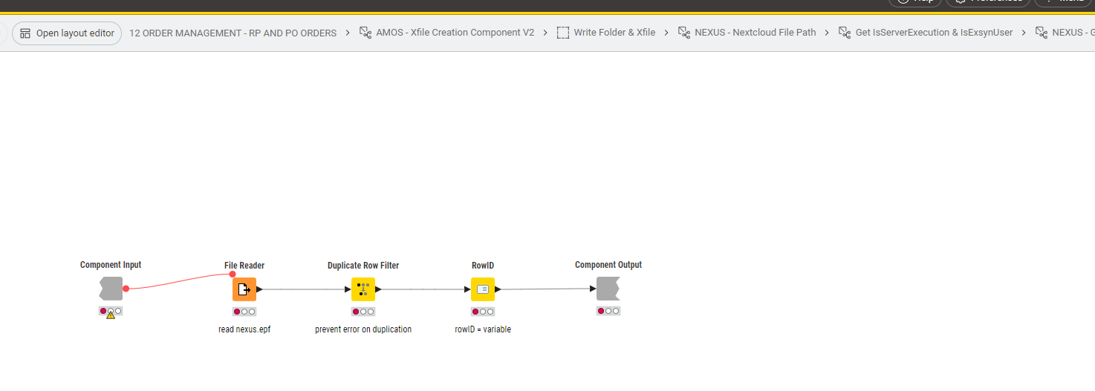Select the Duplicate Row Filter node
This screenshot has height=391, width=1095.
pos(363,289)
